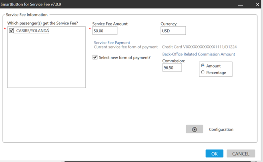263x162 pixels.
Task: Click the Currency field showing USD
Action: tap(173, 31)
